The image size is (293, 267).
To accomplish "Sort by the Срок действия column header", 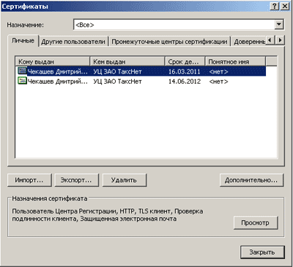I will pos(185,62).
